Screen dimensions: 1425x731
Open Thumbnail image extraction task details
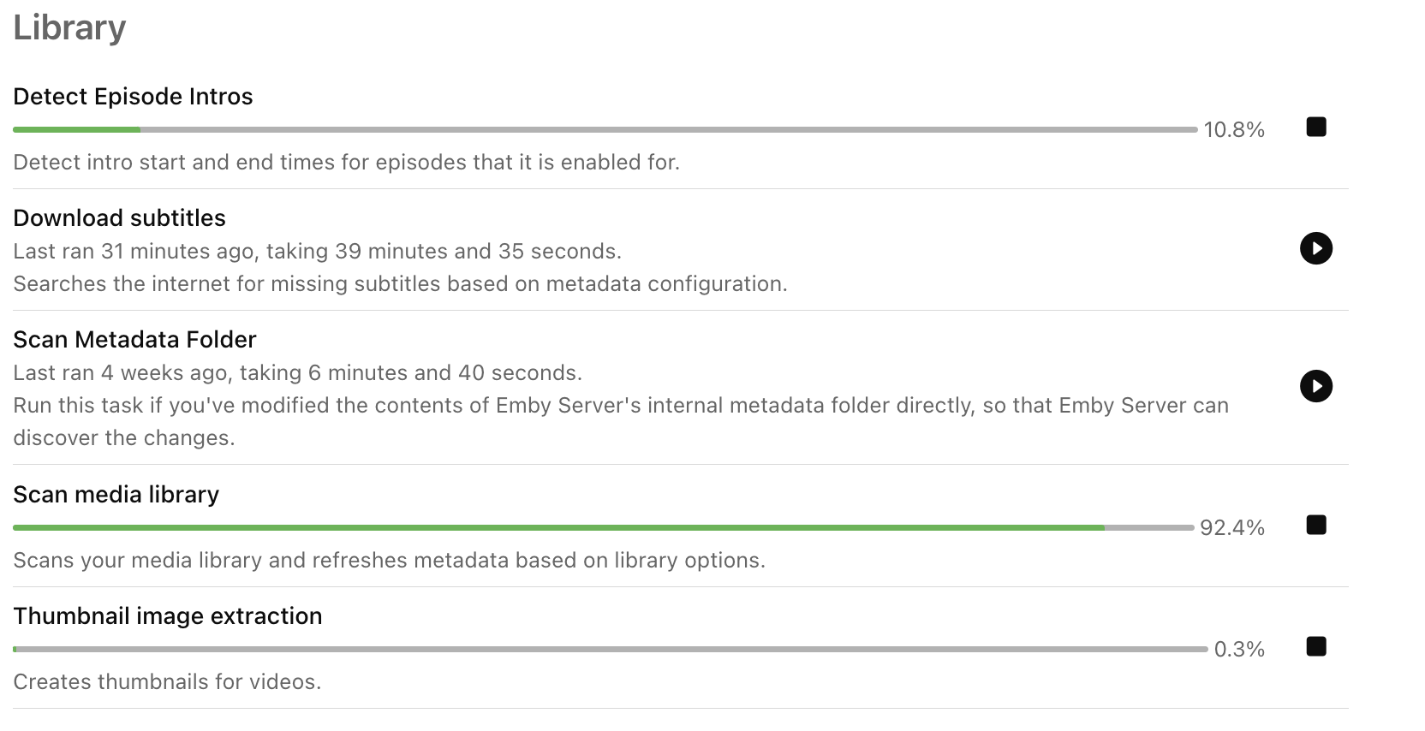[x=167, y=616]
